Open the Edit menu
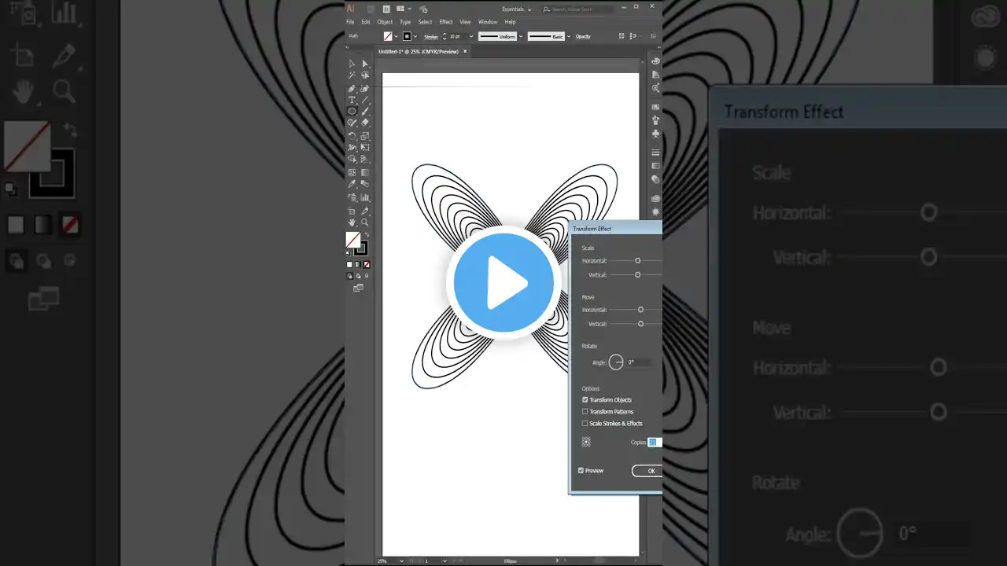The image size is (1007, 566). click(x=366, y=22)
